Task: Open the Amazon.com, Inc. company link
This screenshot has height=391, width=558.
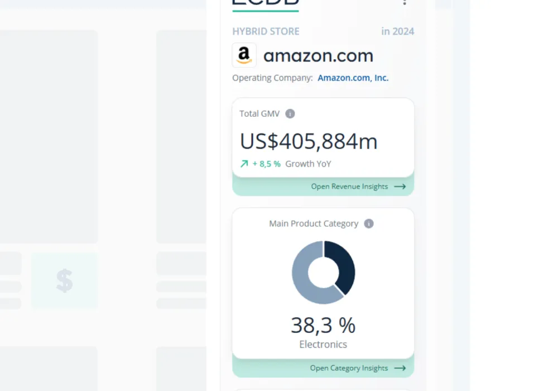Action: pos(353,78)
